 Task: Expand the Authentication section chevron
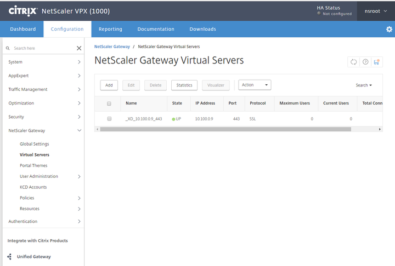click(79, 222)
